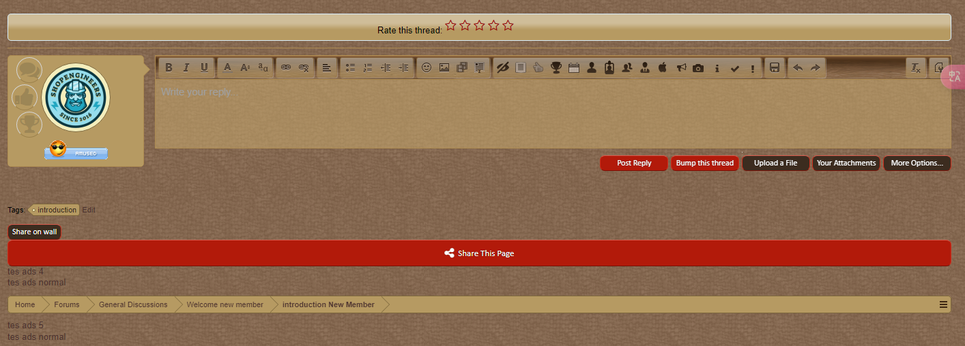
Task: Click Bump this thread button
Action: click(x=705, y=163)
